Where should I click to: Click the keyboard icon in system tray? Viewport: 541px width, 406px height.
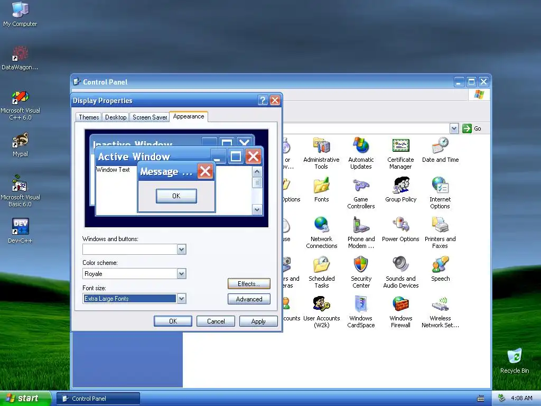[x=480, y=399]
